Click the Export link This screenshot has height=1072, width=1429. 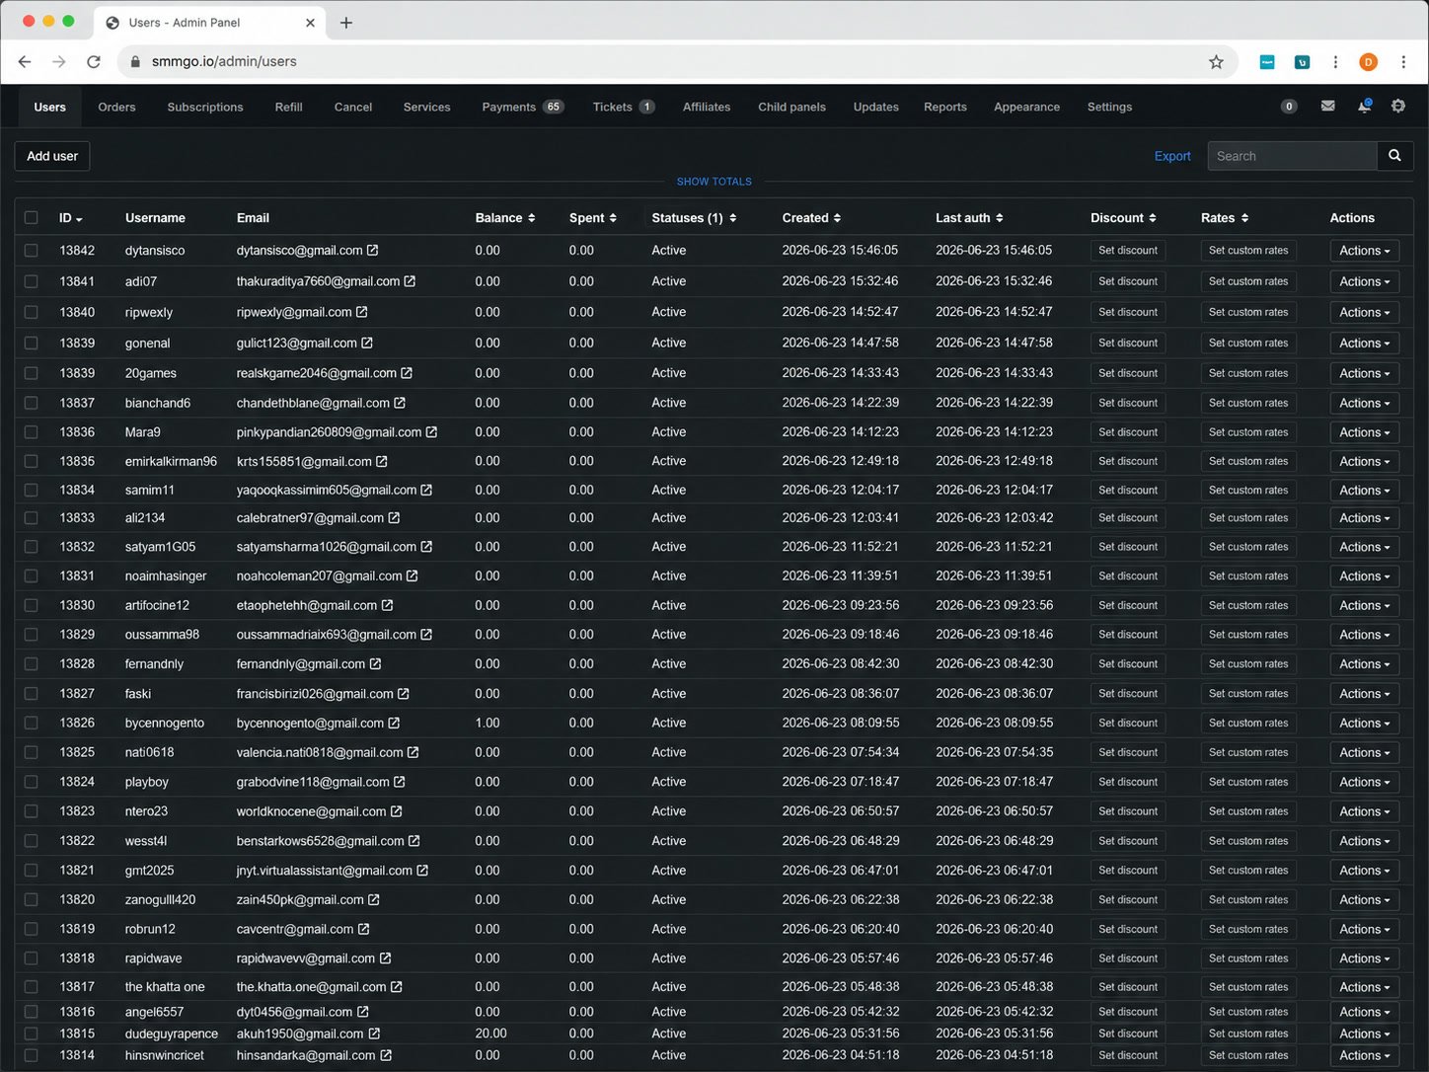[x=1172, y=156]
